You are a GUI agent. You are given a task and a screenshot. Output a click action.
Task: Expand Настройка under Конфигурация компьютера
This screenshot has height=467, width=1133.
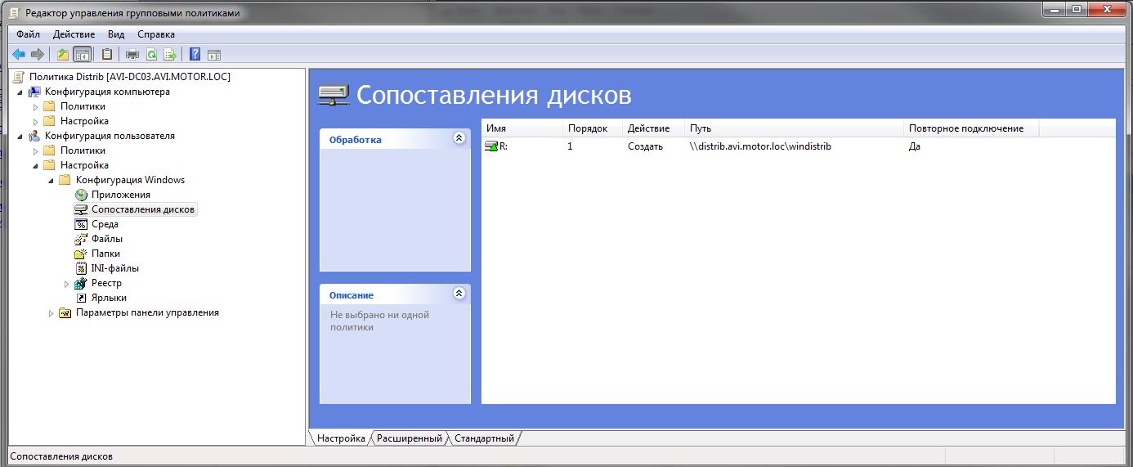[x=36, y=122]
